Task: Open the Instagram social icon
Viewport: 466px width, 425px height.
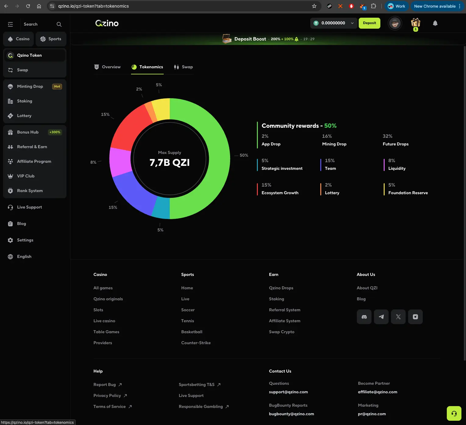Action: click(415, 317)
